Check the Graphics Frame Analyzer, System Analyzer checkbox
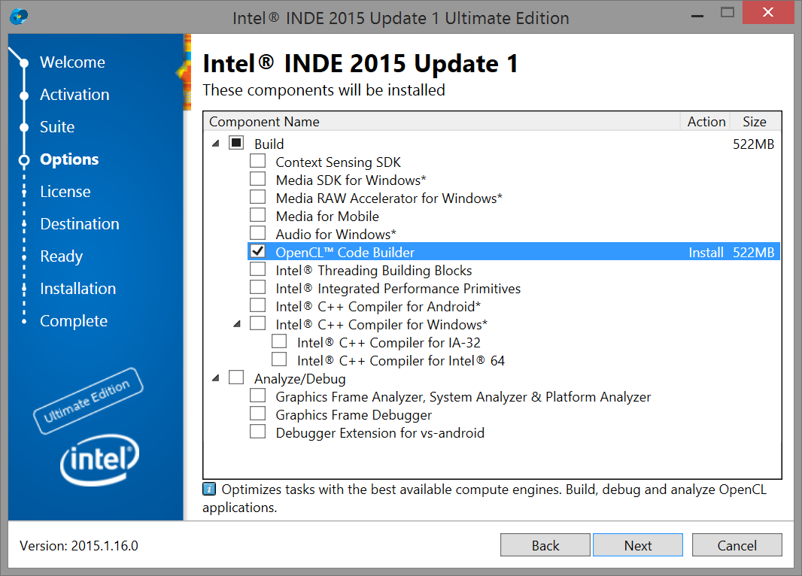Viewport: 802px width, 576px height. [258, 396]
